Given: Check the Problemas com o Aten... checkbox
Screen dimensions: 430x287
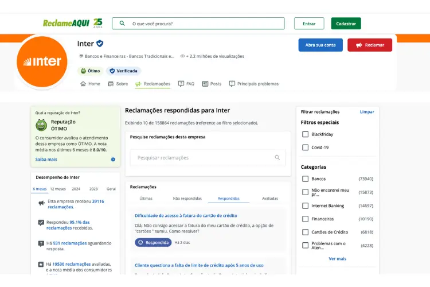Looking at the screenshot, I should pyautogui.click(x=305, y=245).
